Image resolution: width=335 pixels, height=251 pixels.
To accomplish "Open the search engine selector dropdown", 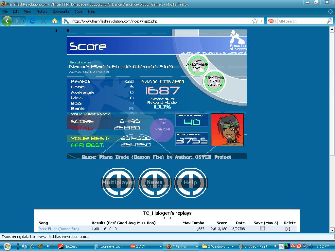I will click(x=275, y=21).
